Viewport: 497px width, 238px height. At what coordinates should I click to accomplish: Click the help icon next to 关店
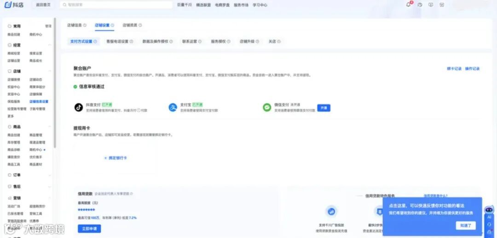[x=279, y=41]
